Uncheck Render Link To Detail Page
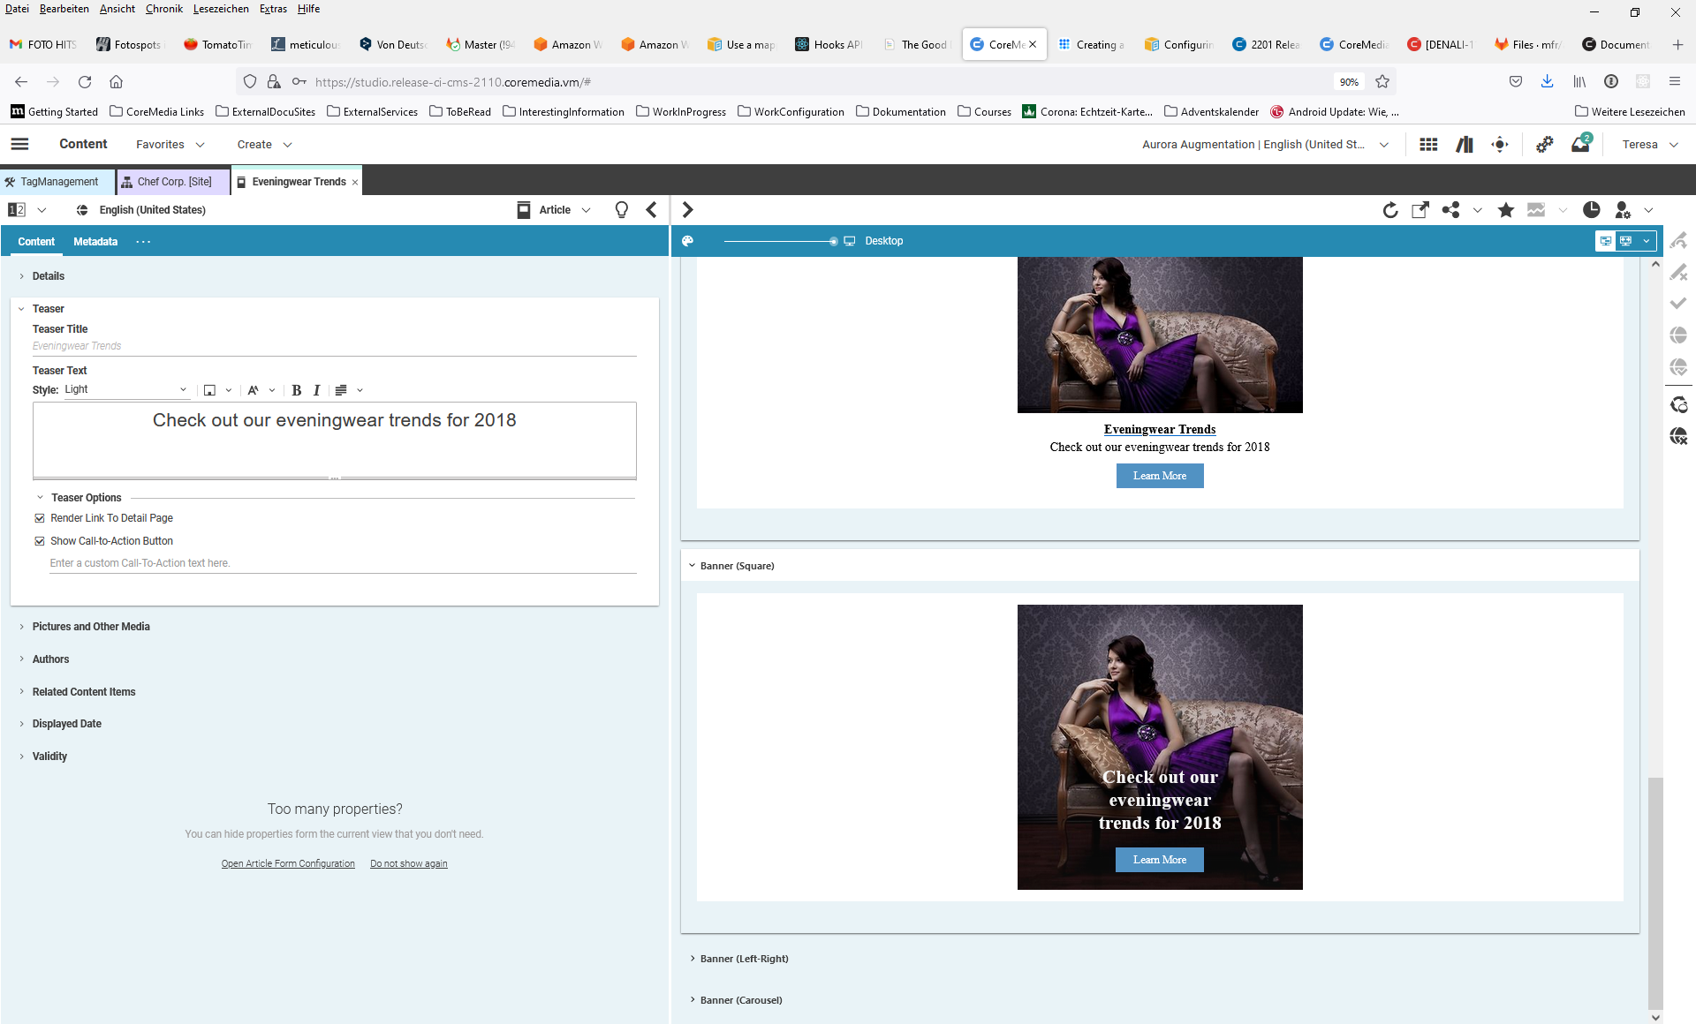The width and height of the screenshot is (1696, 1024). [40, 518]
